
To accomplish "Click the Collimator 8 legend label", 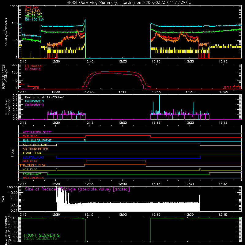I will point(34,101).
